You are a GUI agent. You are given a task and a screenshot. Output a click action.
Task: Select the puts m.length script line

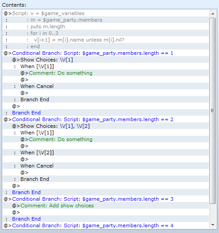[106, 27]
